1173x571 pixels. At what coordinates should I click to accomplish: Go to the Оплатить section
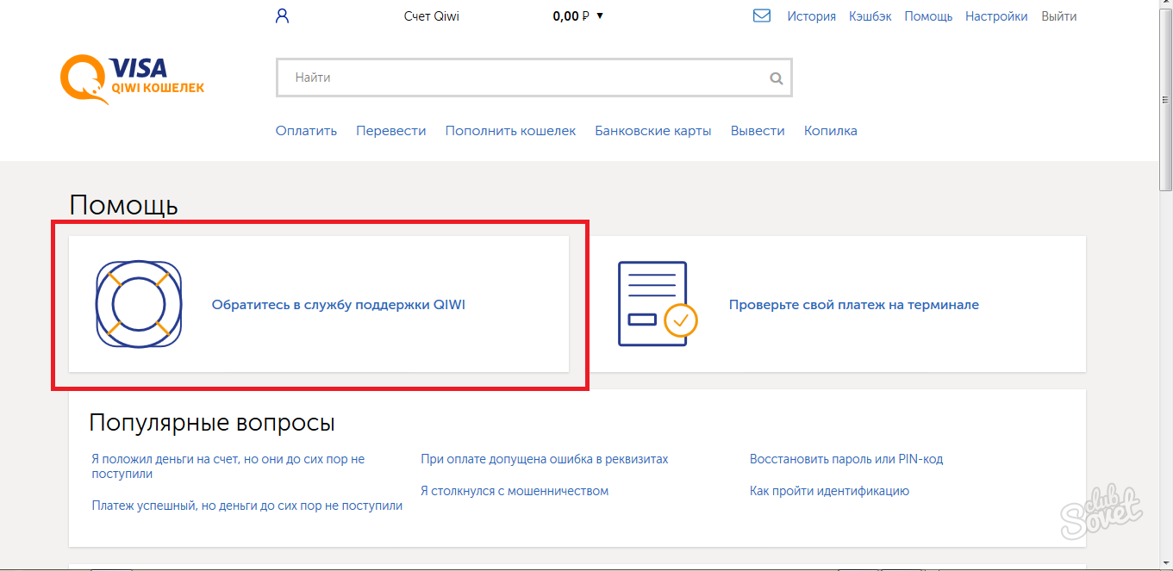[x=306, y=131]
